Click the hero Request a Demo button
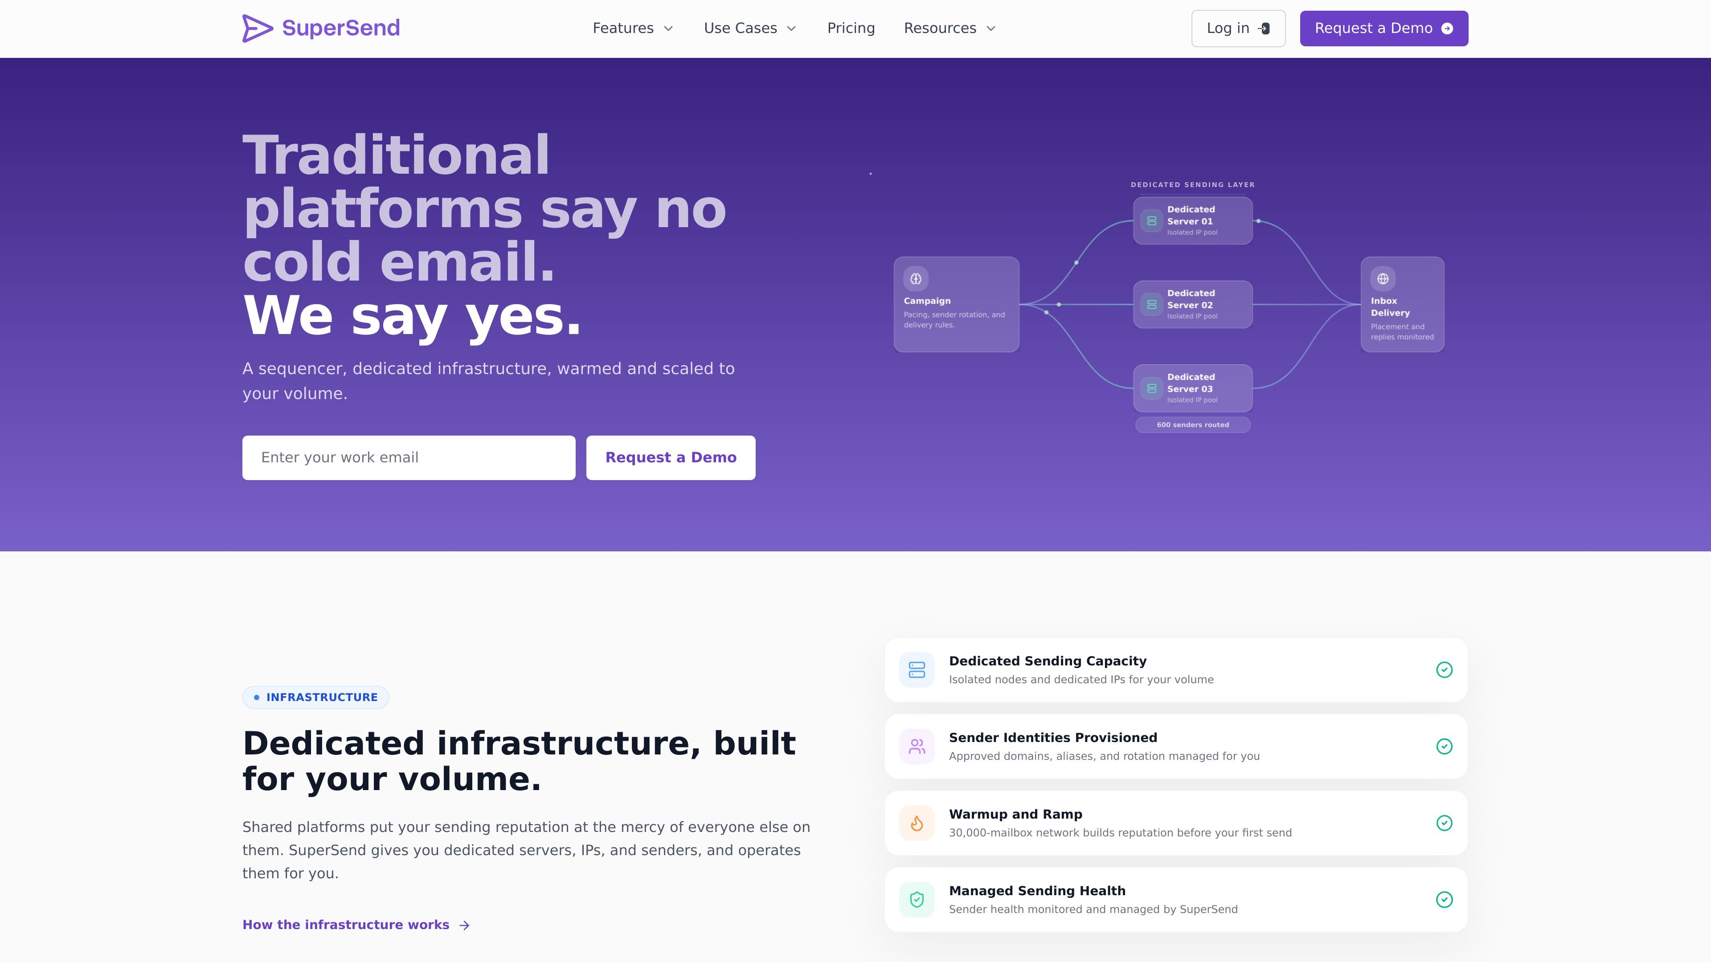 [x=671, y=457]
